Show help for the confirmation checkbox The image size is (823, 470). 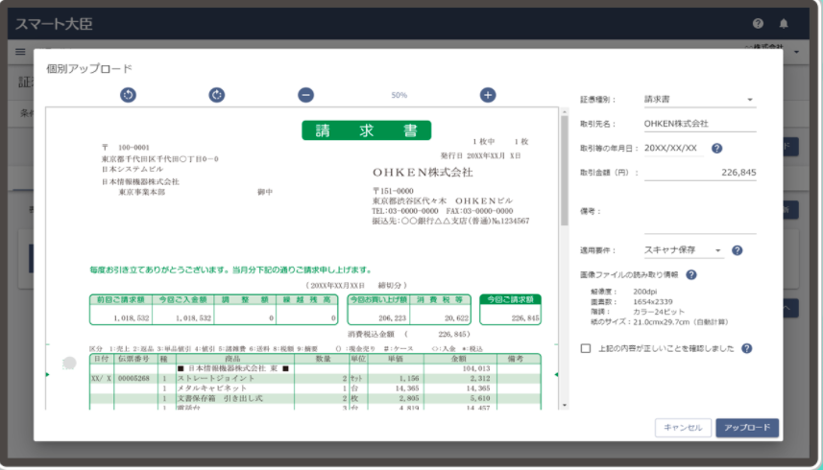click(747, 348)
